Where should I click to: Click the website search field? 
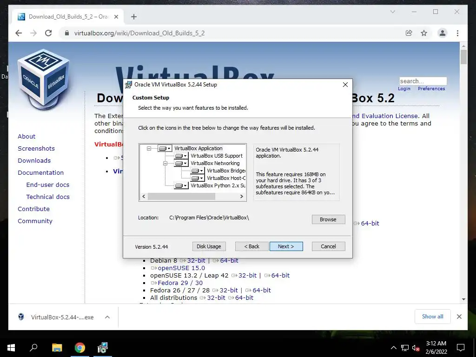423,81
